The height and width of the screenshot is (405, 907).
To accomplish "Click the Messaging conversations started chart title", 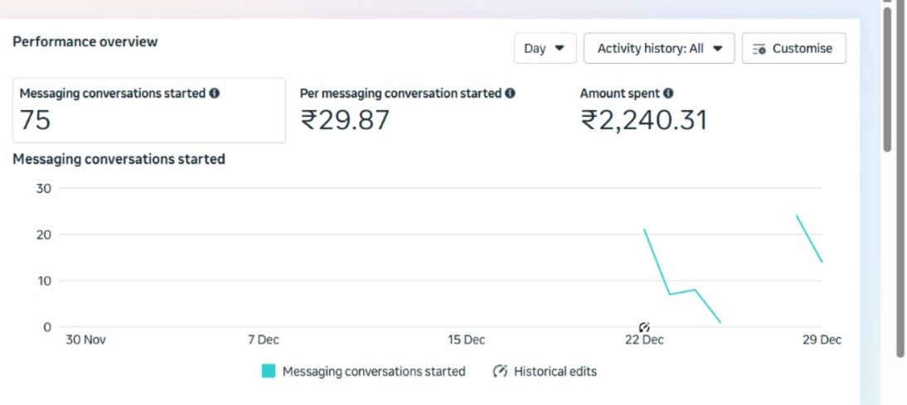I will pyautogui.click(x=119, y=159).
